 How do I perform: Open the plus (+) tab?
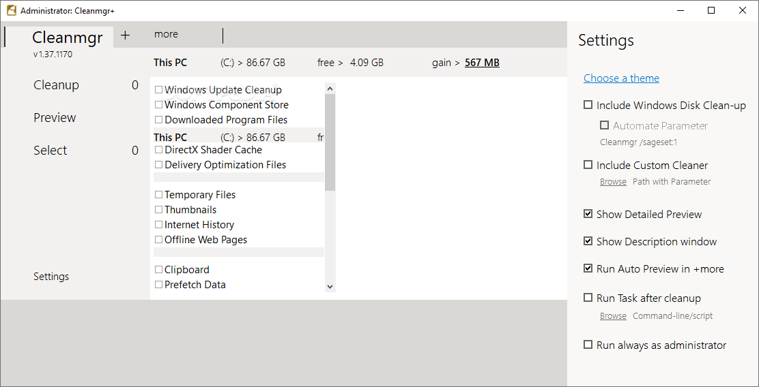pos(126,35)
